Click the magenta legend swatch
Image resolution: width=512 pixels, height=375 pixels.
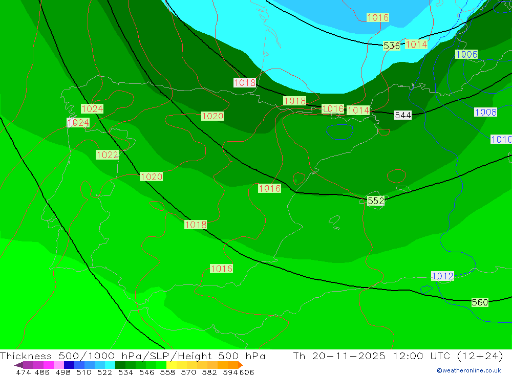[48, 365]
